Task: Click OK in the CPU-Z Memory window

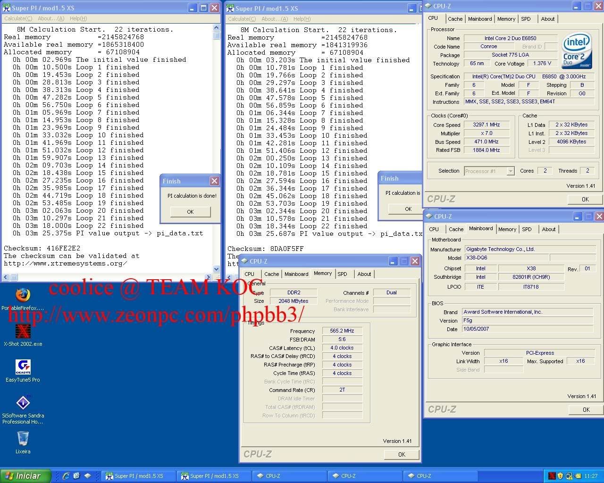Action: click(402, 454)
